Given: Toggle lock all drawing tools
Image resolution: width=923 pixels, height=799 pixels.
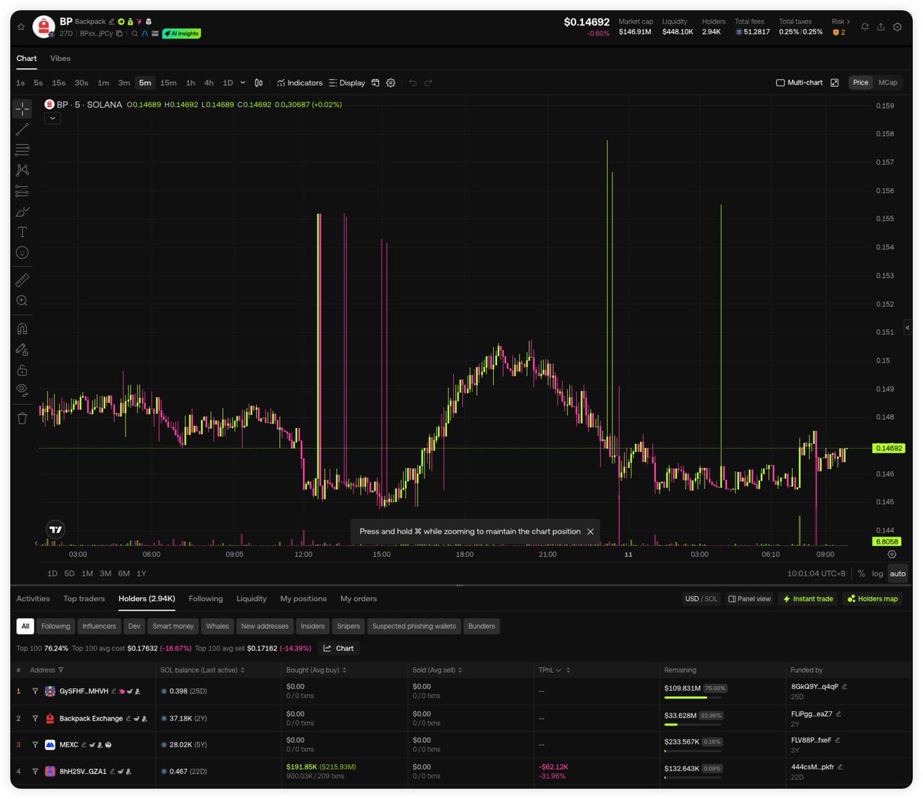Looking at the screenshot, I should (x=22, y=370).
